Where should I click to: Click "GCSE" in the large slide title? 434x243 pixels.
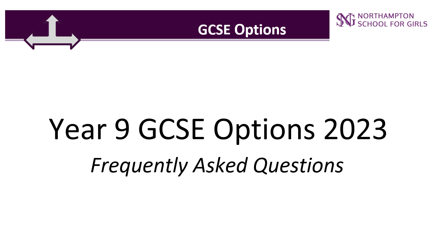pos(172,129)
